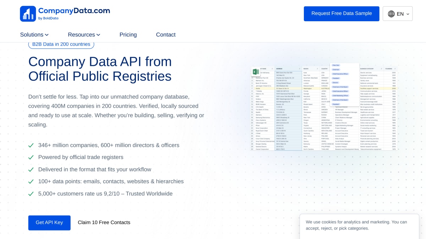Open the Pricing page
Screen dimensions: 426x239
(128, 35)
